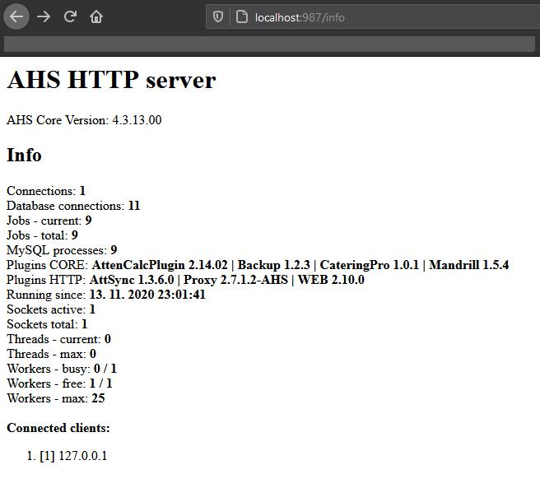
Task: Click the AHS HTTP server heading
Action: coord(111,80)
